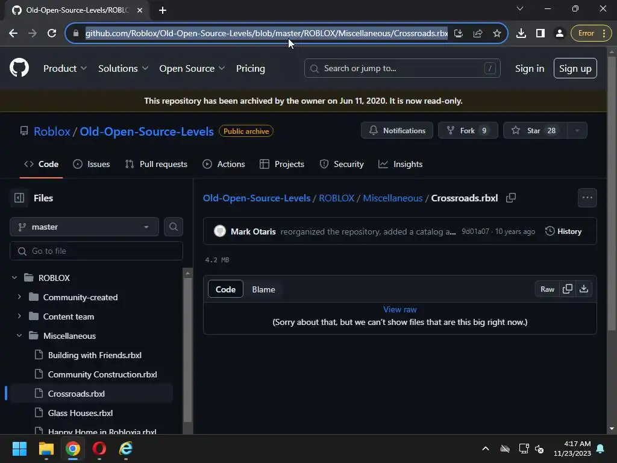617x463 pixels.
Task: Copy raw file contents icon
Action: point(568,289)
